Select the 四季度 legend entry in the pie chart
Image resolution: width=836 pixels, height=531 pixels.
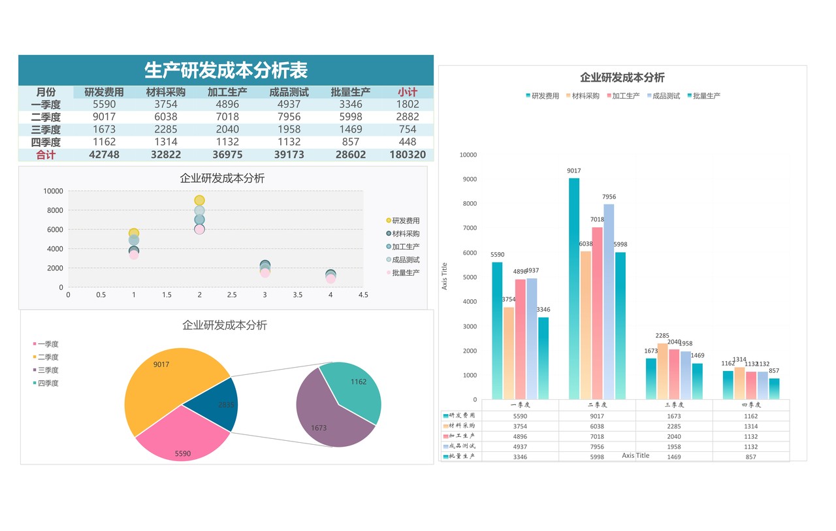[x=46, y=383]
